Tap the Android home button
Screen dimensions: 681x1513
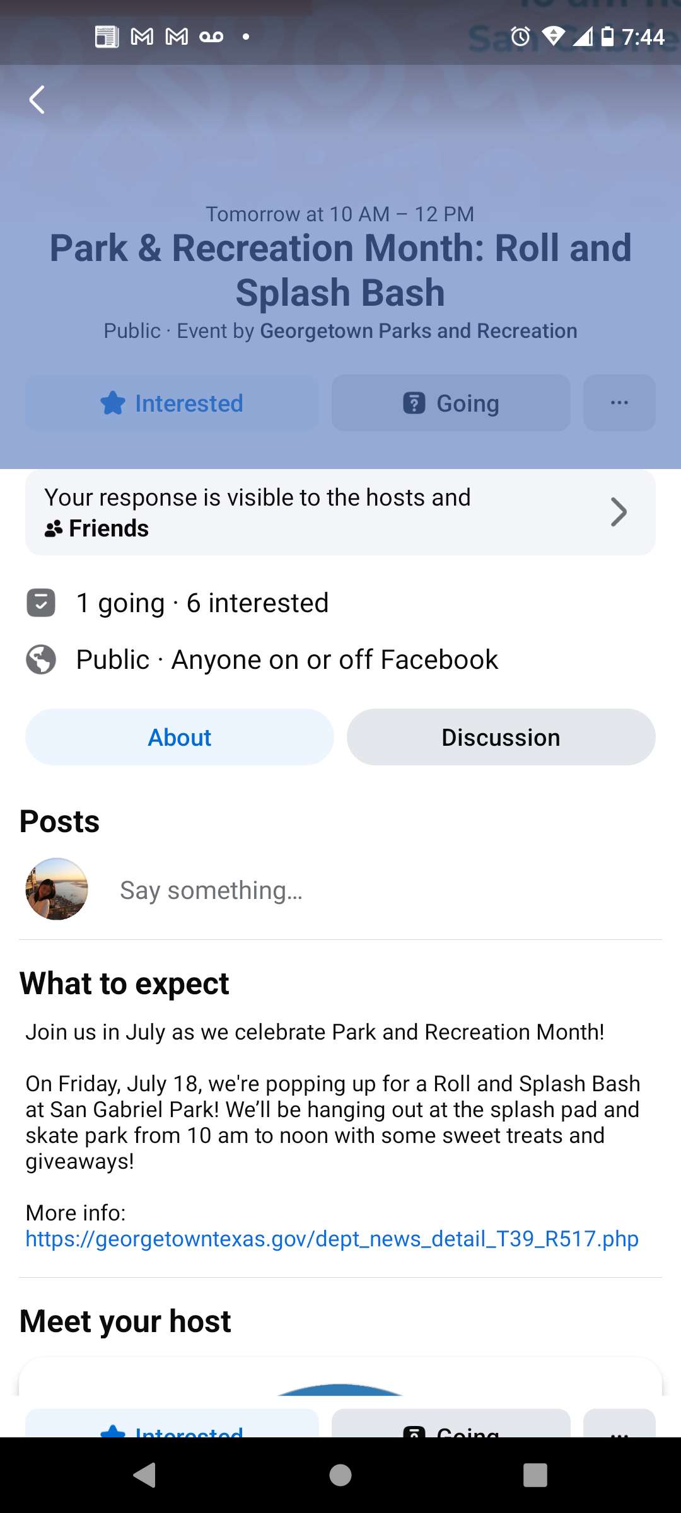click(340, 1475)
